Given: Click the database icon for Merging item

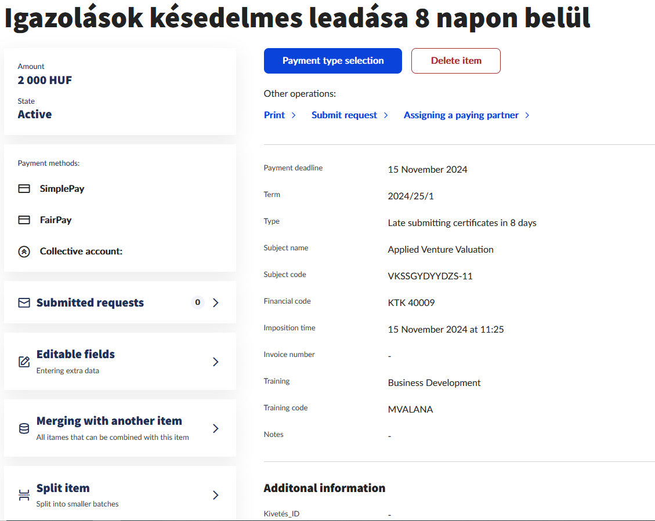Looking at the screenshot, I should coord(24,428).
